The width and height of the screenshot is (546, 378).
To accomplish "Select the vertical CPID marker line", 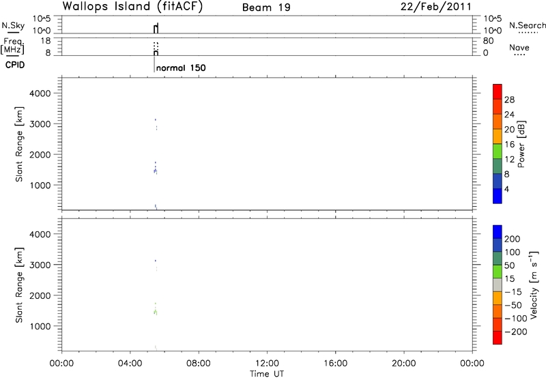I will pos(154,64).
